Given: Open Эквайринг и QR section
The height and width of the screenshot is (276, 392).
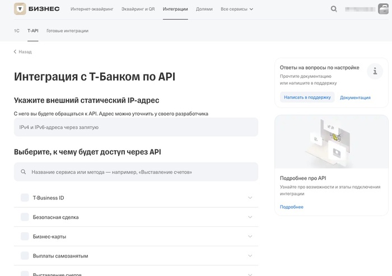Looking at the screenshot, I should click(138, 9).
